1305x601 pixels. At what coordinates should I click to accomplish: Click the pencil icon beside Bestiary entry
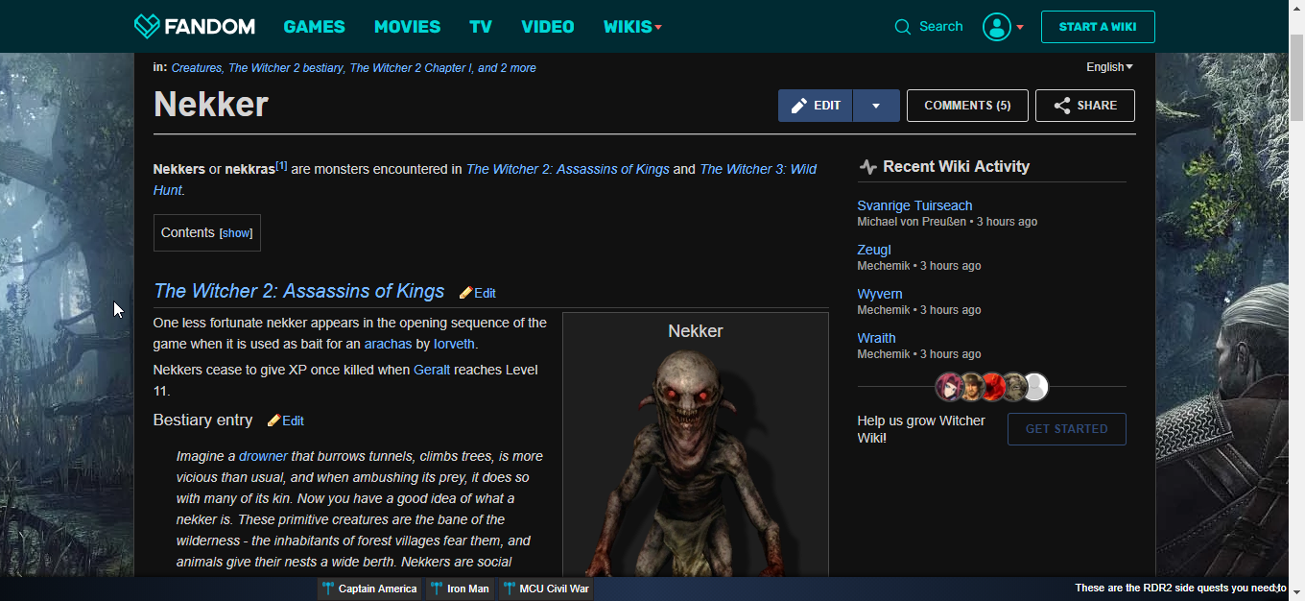(x=273, y=421)
